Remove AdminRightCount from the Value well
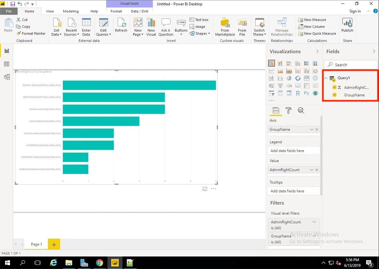379x269 pixels. [317, 170]
